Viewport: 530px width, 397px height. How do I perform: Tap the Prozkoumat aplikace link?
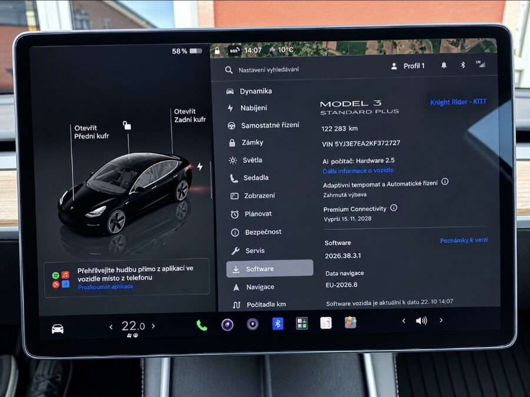click(x=105, y=287)
